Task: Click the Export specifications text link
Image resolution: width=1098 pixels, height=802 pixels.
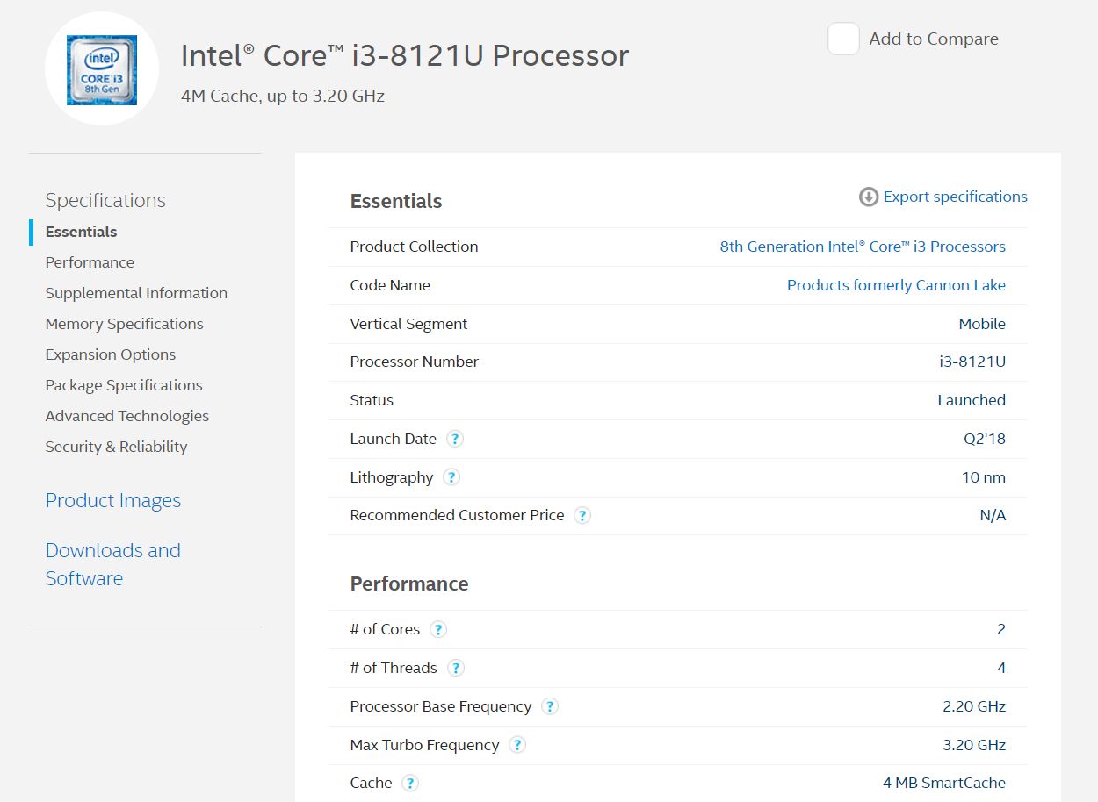Action: click(x=955, y=197)
